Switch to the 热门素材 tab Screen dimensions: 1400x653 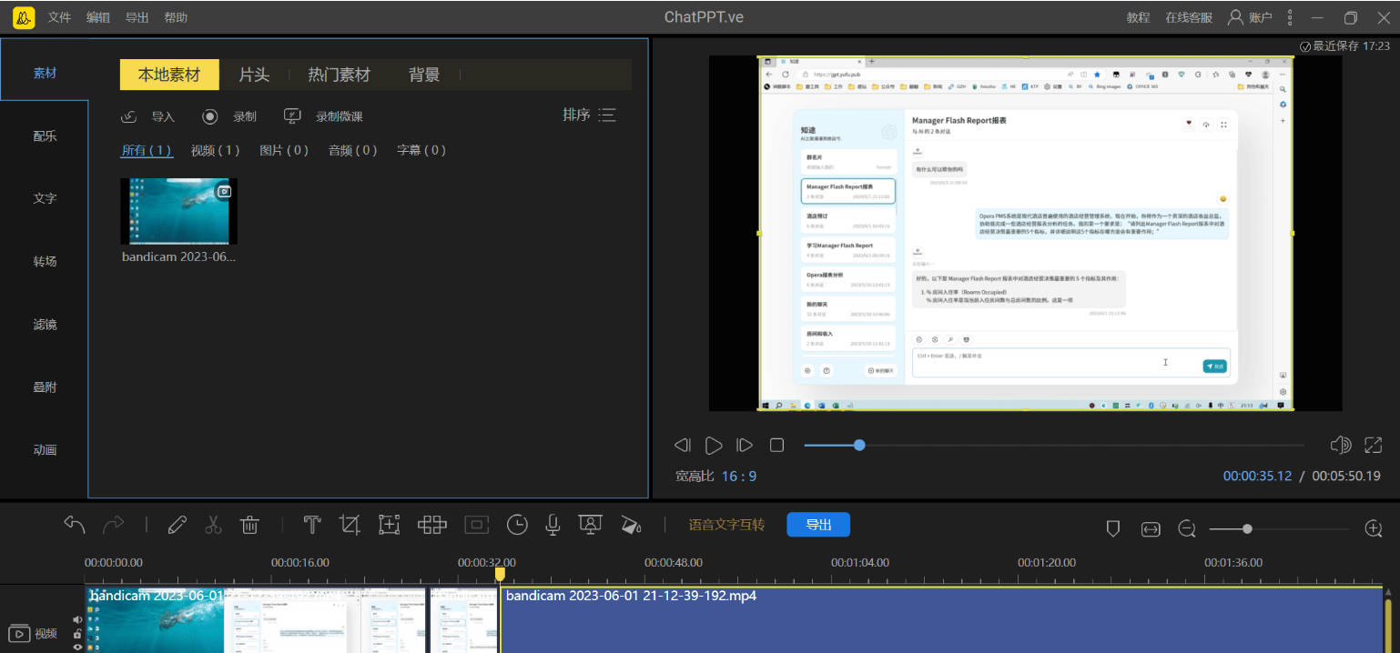(339, 75)
